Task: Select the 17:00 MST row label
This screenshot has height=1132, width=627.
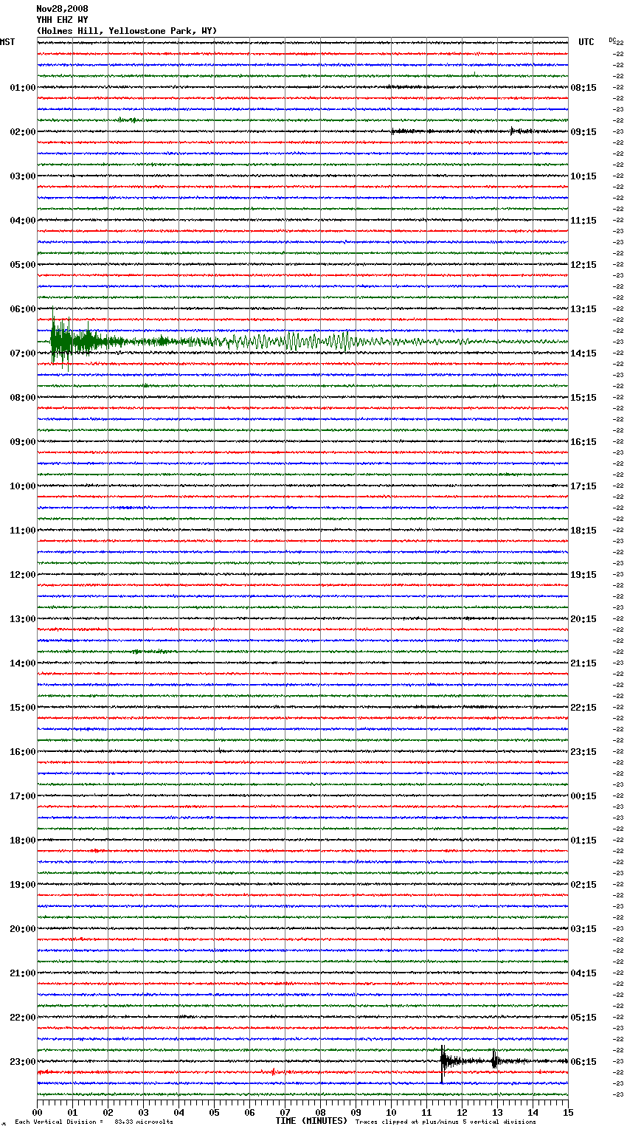Action: (23, 796)
